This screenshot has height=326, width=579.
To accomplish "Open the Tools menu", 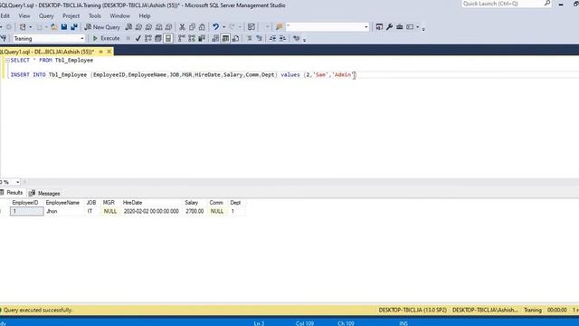I will [x=94, y=16].
